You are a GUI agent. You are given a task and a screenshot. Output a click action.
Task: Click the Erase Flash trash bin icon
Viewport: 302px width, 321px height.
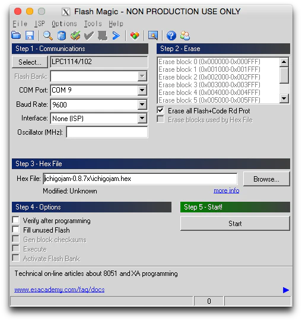(x=62, y=36)
